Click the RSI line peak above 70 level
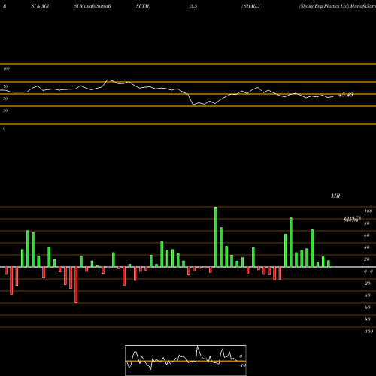This screenshot has width=376, height=376. pyautogui.click(x=108, y=80)
